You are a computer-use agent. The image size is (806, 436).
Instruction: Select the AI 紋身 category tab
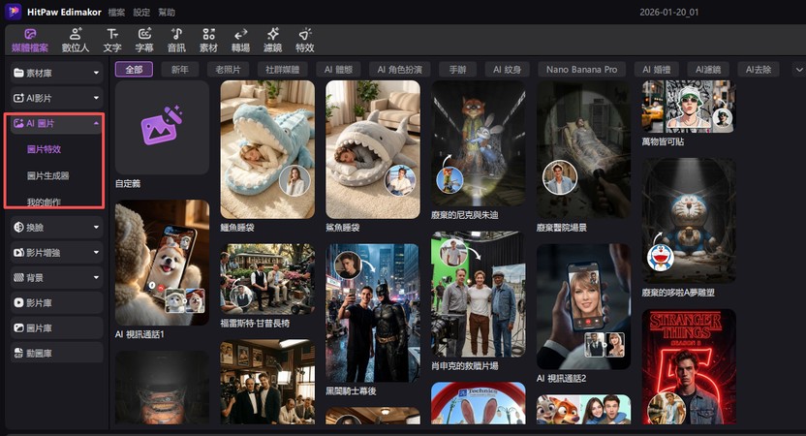click(x=507, y=70)
